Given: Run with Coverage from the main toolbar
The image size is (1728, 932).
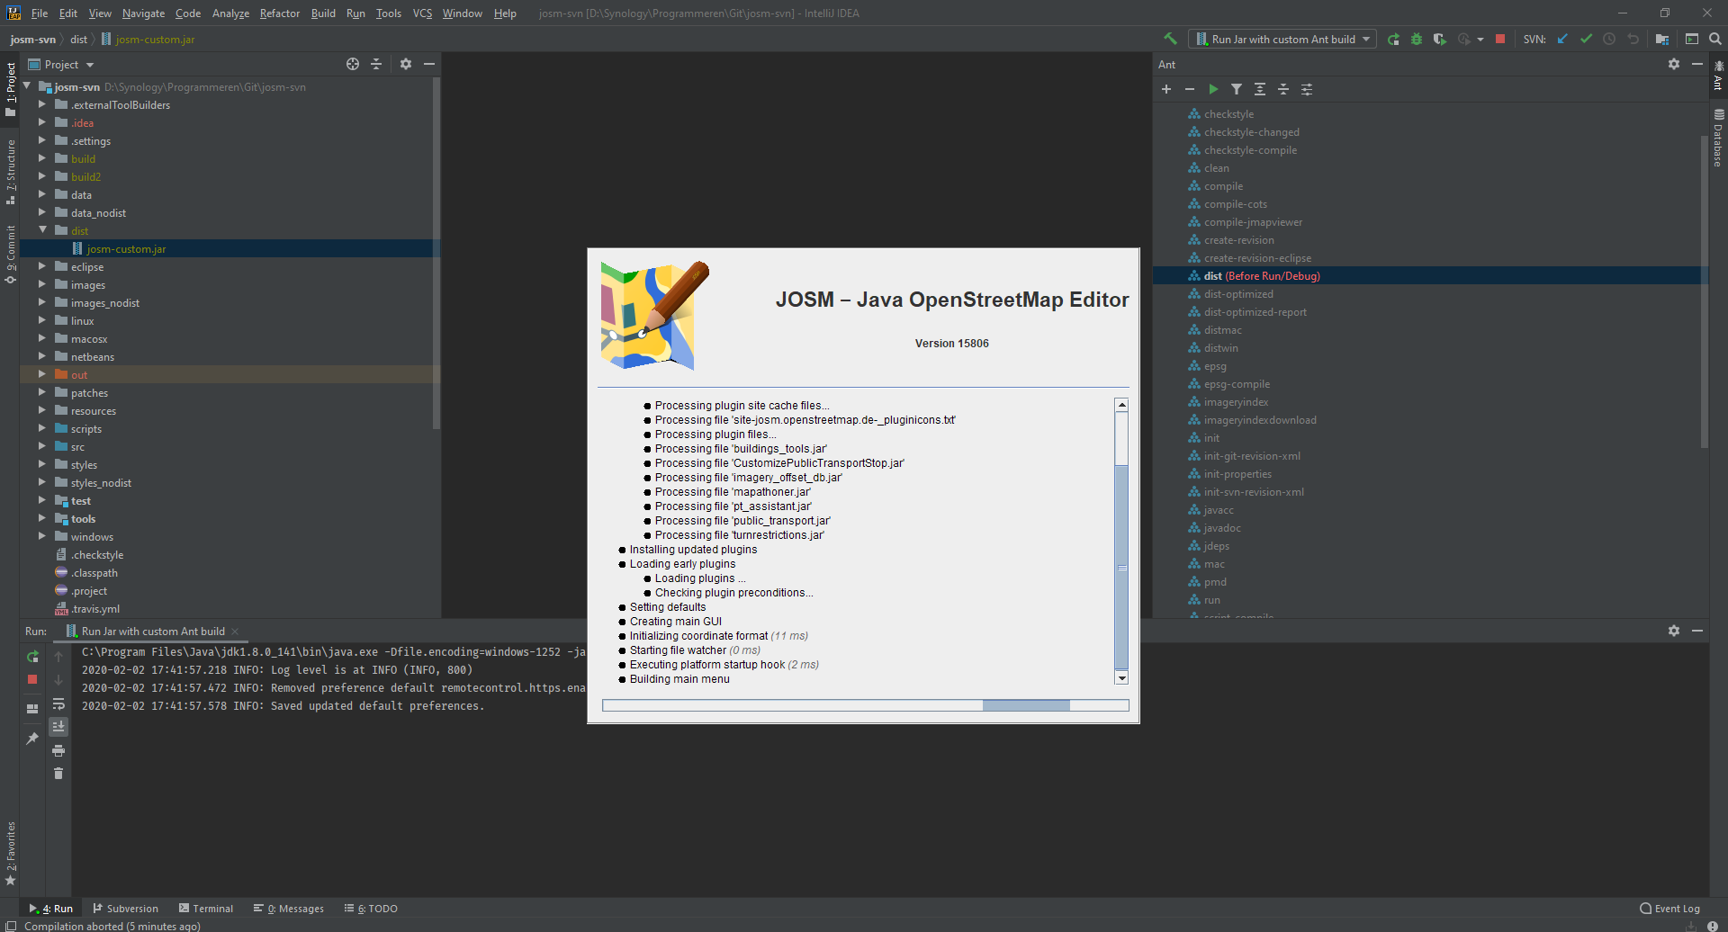Looking at the screenshot, I should pyautogui.click(x=1439, y=39).
